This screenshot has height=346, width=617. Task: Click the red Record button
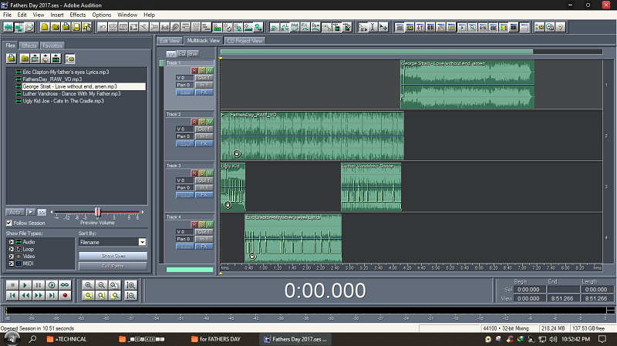[x=65, y=296]
